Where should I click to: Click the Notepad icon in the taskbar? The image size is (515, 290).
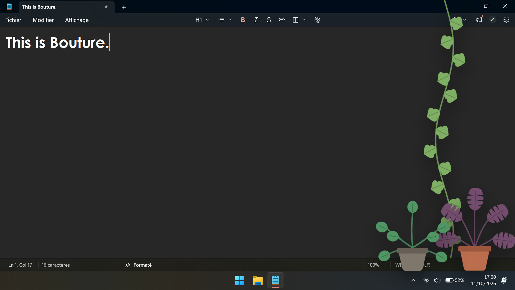[x=275, y=281]
